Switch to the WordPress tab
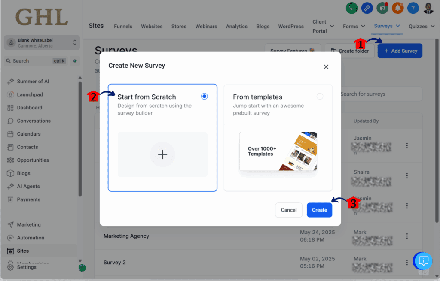Image resolution: width=440 pixels, height=281 pixels. [x=291, y=26]
